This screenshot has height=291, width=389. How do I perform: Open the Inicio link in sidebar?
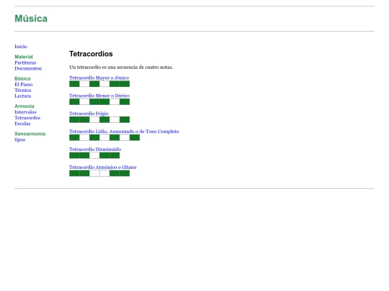21,47
